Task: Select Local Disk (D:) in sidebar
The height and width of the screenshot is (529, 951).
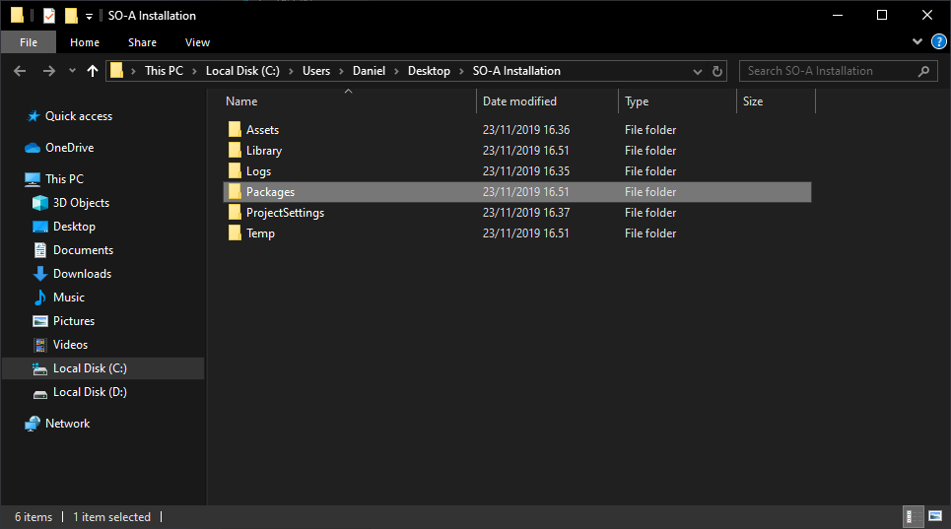Action: pos(90,392)
